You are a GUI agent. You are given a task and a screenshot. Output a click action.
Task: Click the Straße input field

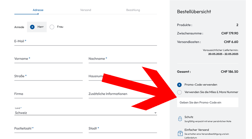point(49,77)
